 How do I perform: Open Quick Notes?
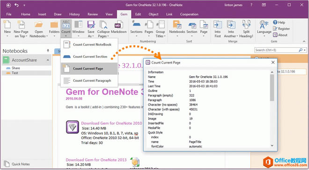[17, 164]
